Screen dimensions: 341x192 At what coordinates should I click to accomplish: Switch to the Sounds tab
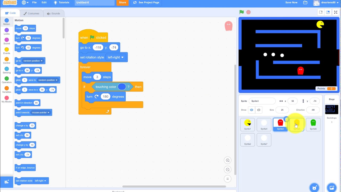point(53,13)
